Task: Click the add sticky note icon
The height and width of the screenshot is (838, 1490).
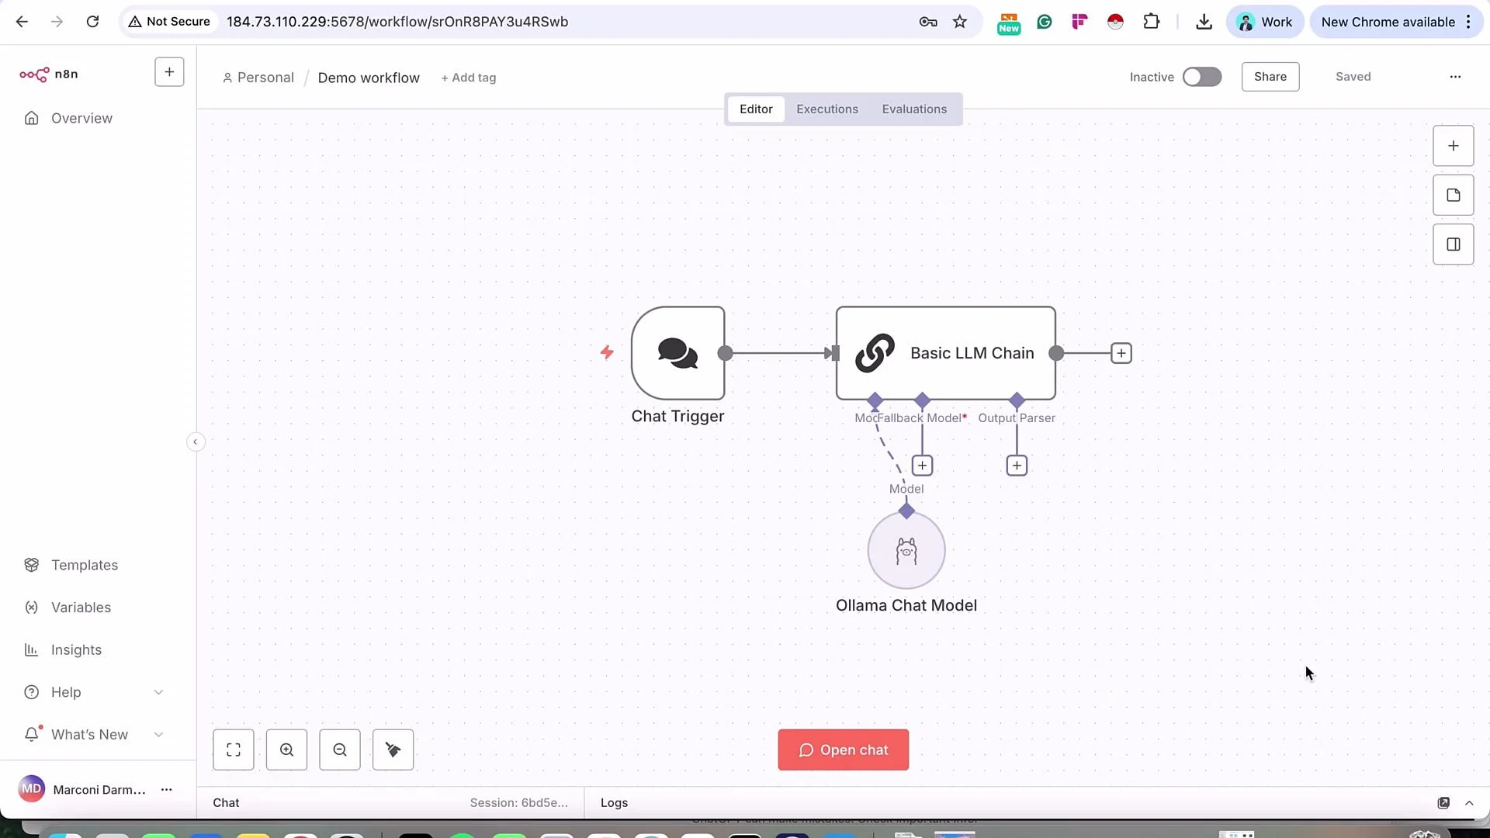Action: 1454,196
